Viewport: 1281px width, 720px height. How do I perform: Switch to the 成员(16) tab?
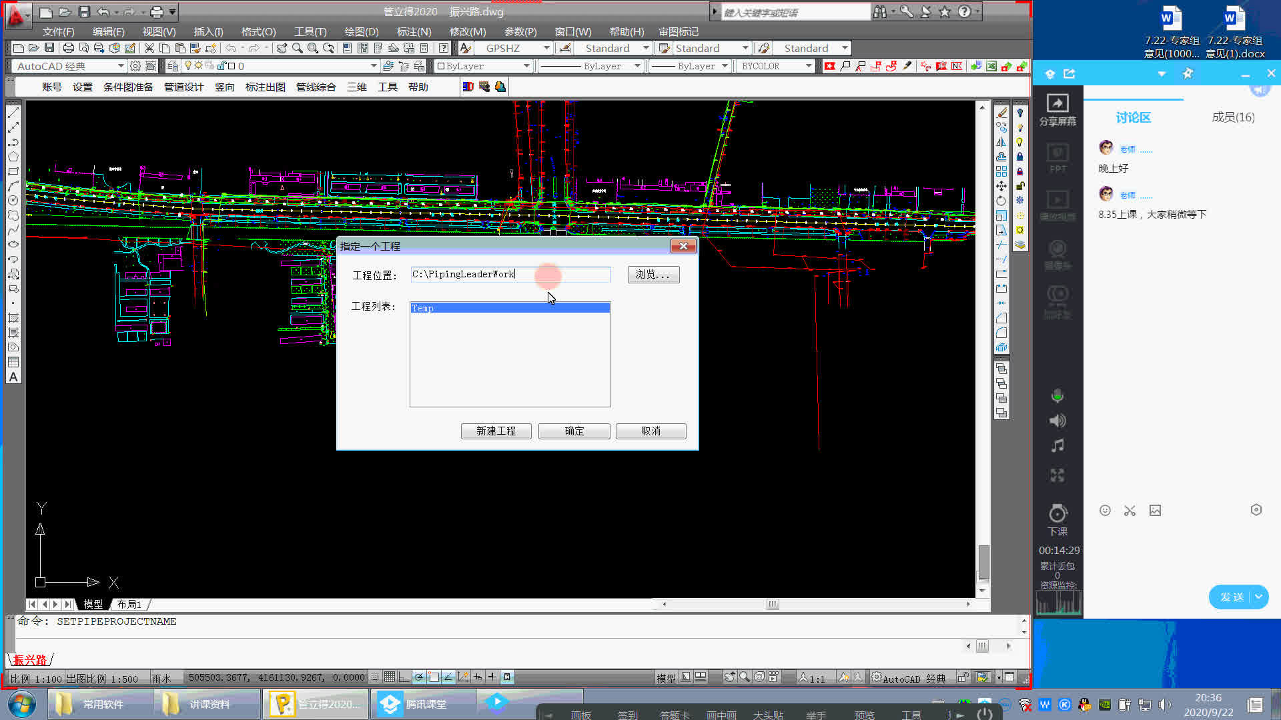pyautogui.click(x=1232, y=117)
